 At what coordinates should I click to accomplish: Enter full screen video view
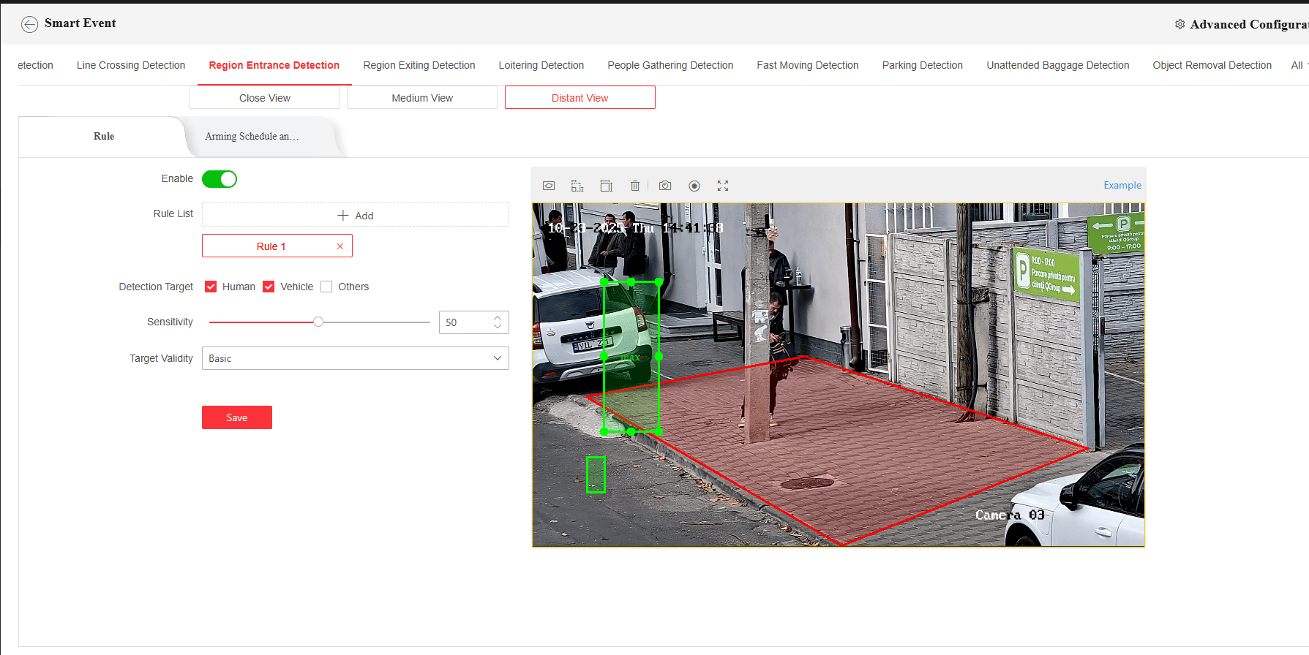pyautogui.click(x=723, y=186)
